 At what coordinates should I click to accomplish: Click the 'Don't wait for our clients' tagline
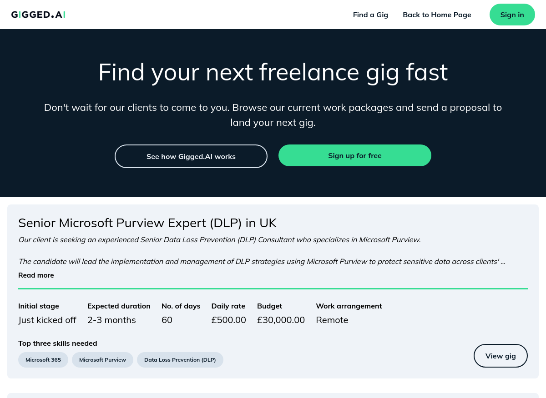[x=273, y=115]
